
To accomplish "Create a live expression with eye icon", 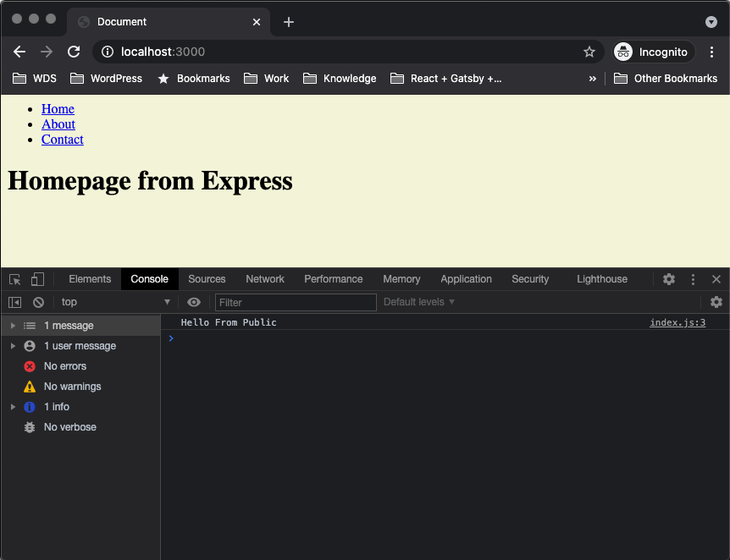I will (194, 302).
